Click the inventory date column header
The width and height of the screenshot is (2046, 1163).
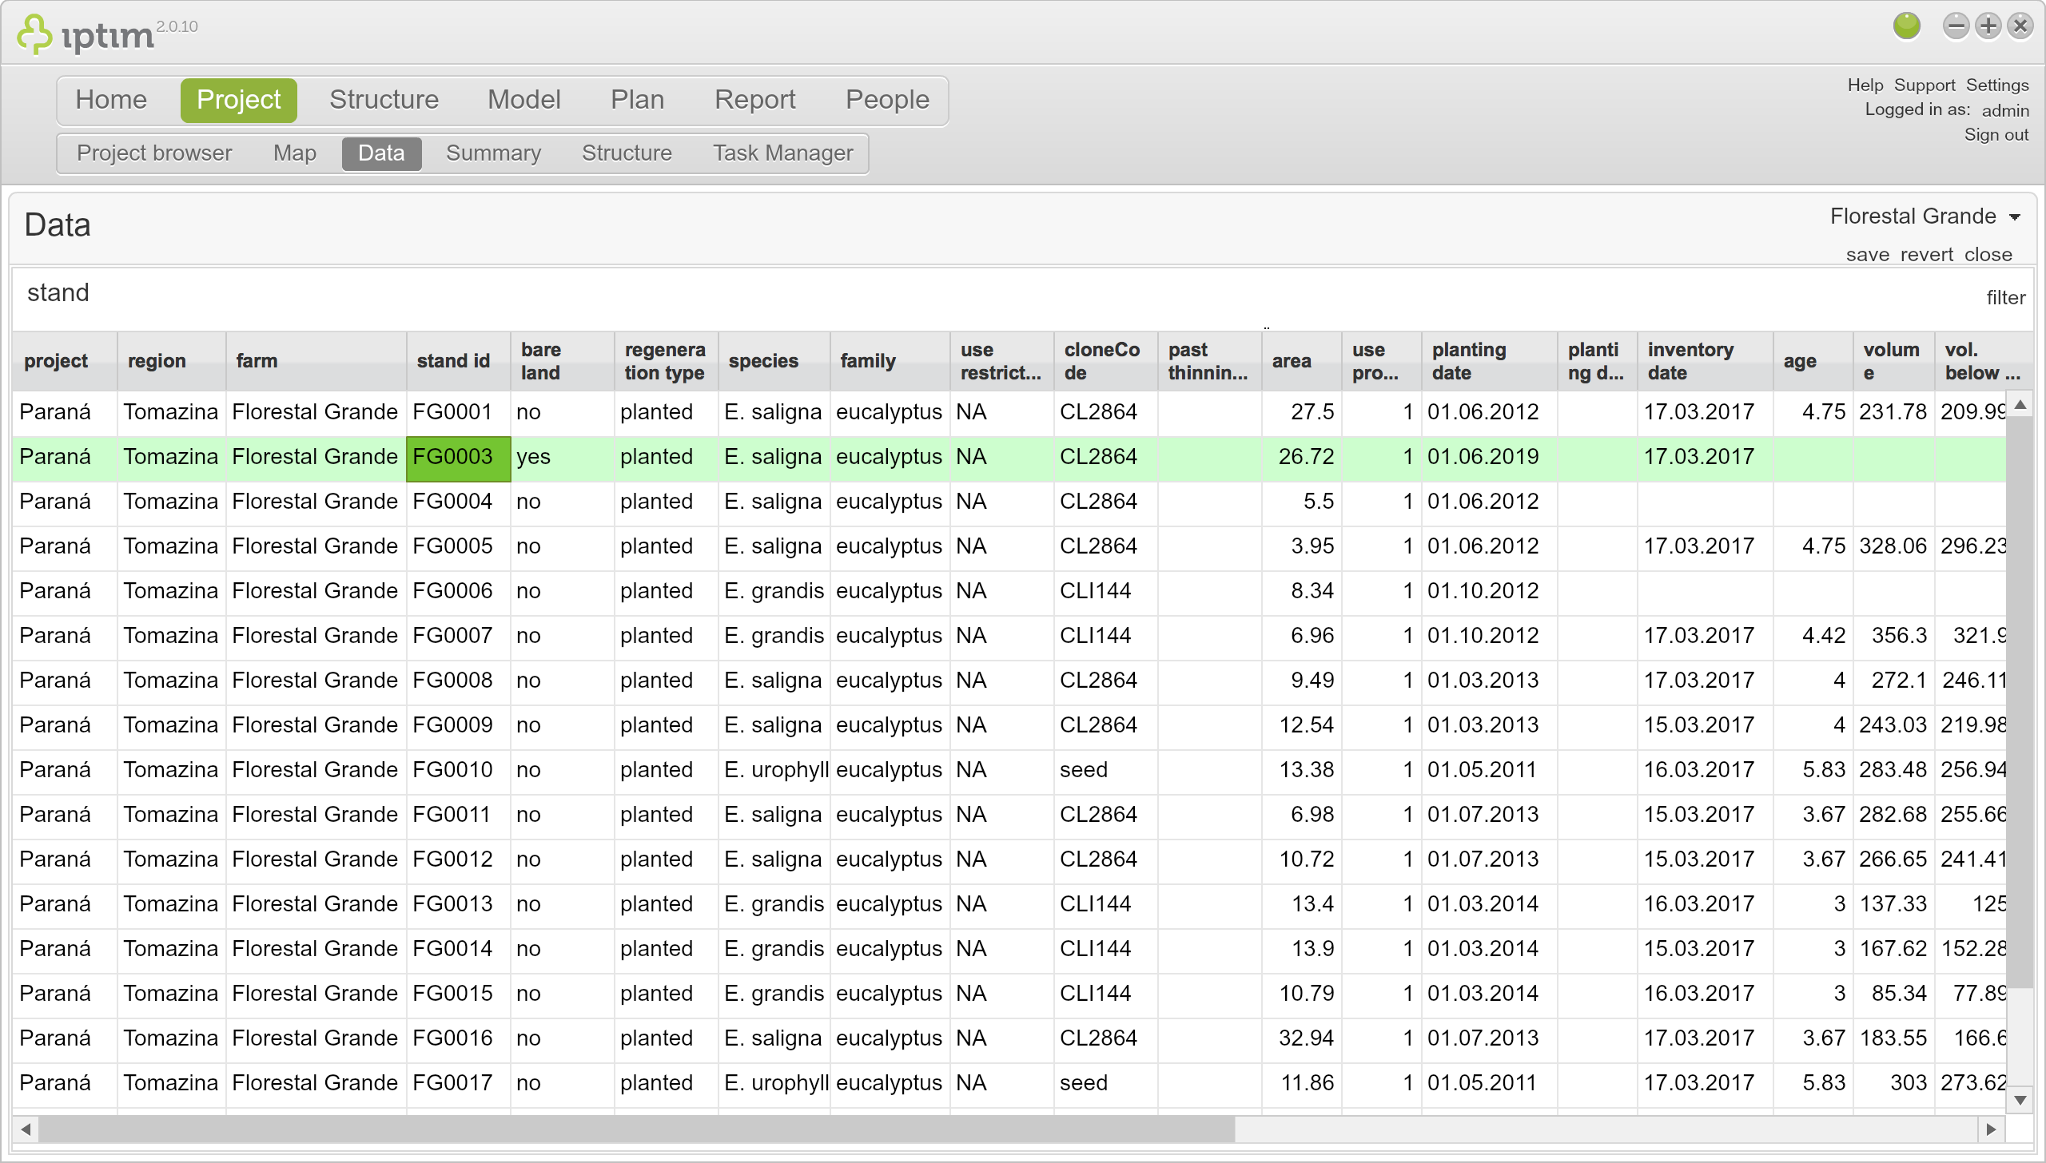point(1705,361)
